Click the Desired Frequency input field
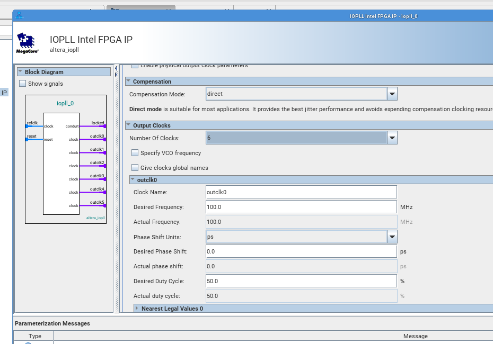The width and height of the screenshot is (493, 344). pyautogui.click(x=301, y=207)
